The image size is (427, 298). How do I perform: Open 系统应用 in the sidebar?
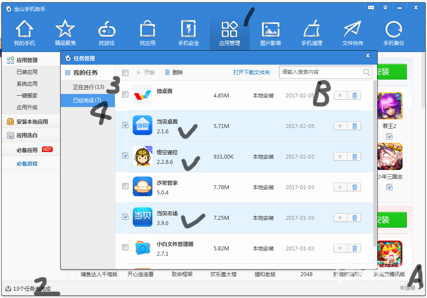(27, 84)
